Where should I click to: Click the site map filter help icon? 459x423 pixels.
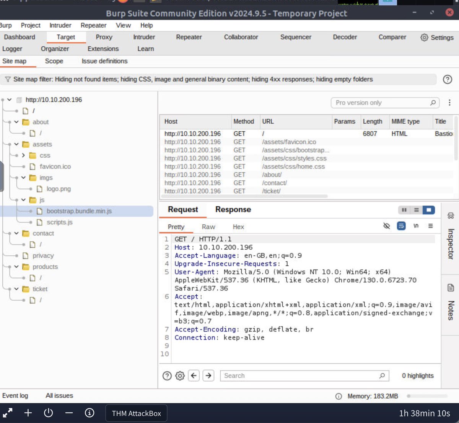point(448,79)
